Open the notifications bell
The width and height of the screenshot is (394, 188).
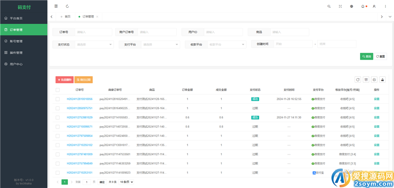click(363, 6)
